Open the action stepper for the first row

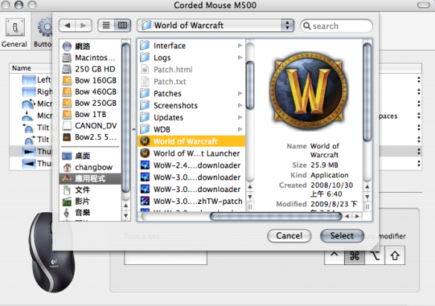coord(419,80)
